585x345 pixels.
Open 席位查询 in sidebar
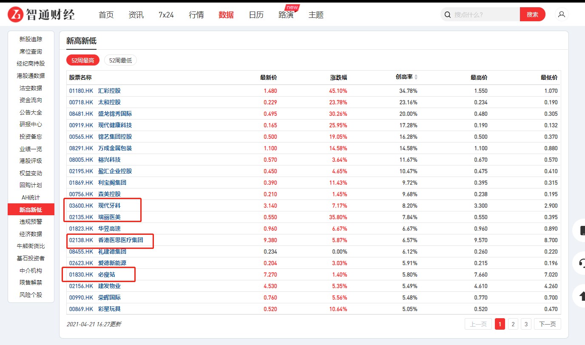[31, 51]
